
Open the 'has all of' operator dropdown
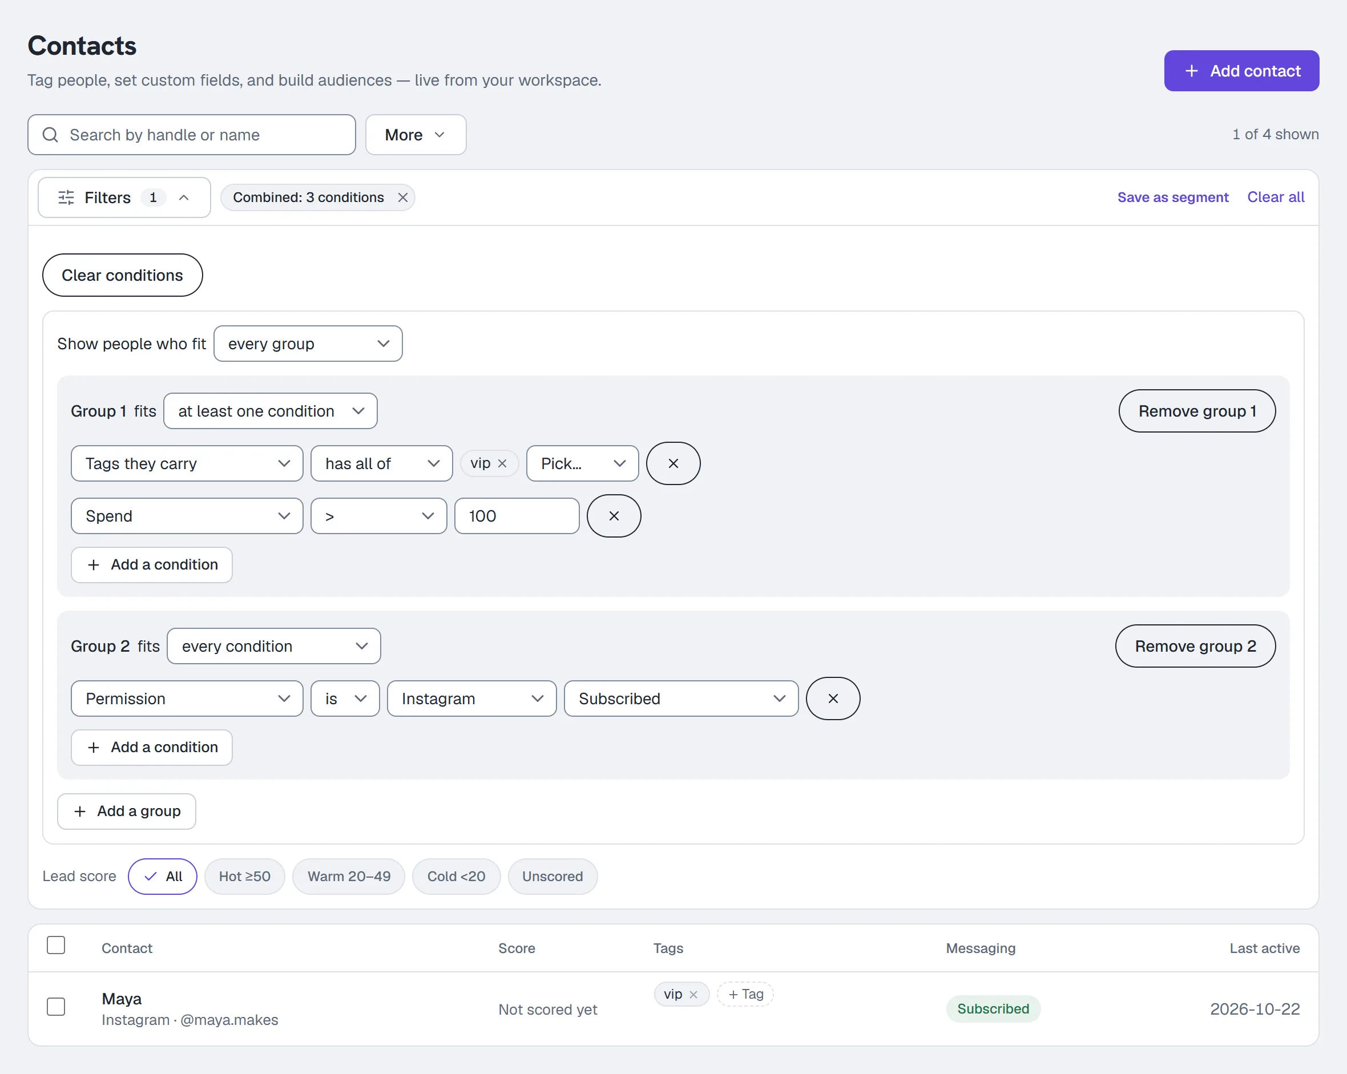(381, 463)
